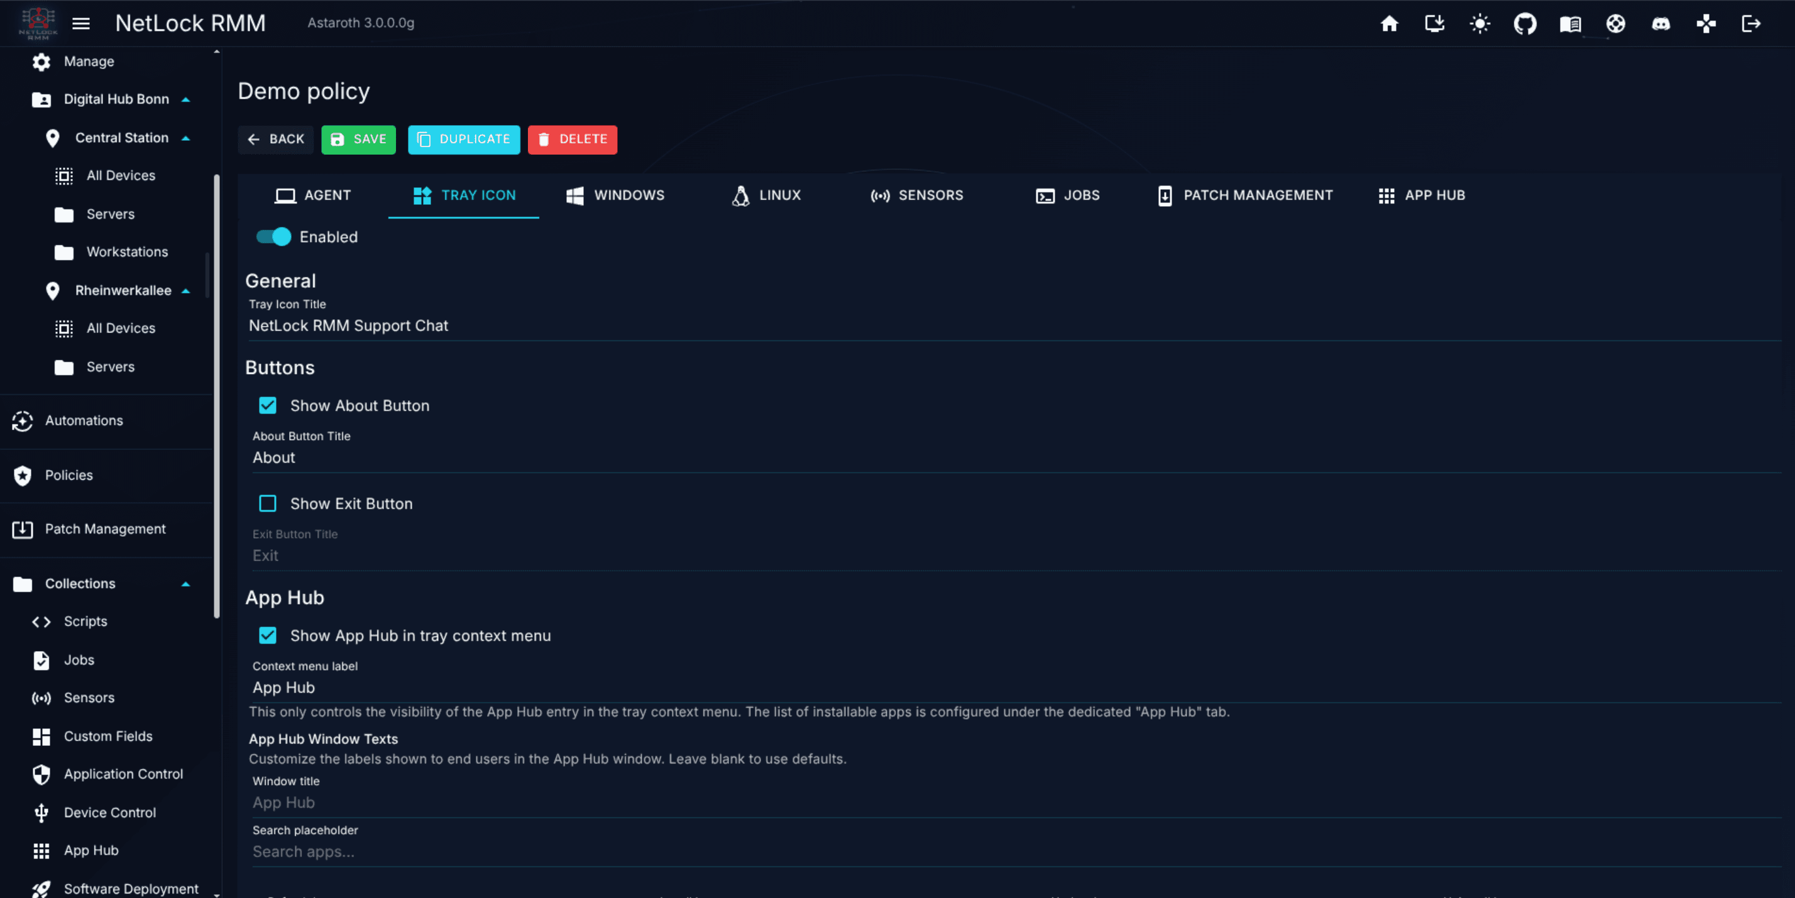Click the Astaroth 3.0.0.0g version text
The image size is (1795, 898).
(x=361, y=23)
